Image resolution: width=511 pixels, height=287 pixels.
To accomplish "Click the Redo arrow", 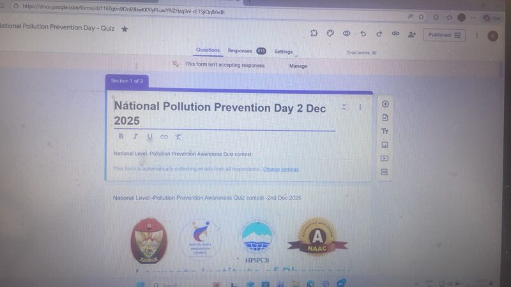I will [x=379, y=34].
